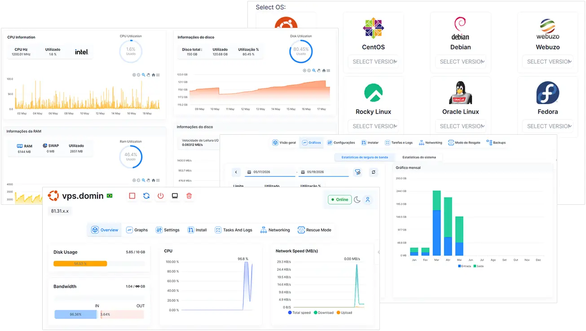
Task: Toggle Upload legend in network chart
Action: click(x=344, y=313)
